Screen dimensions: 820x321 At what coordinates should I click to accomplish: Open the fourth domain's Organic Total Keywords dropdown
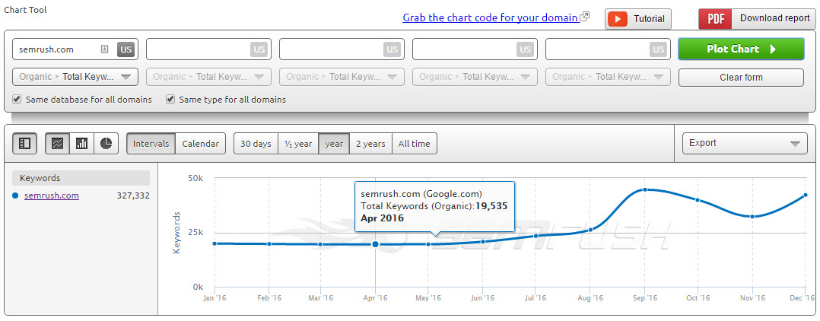point(475,77)
